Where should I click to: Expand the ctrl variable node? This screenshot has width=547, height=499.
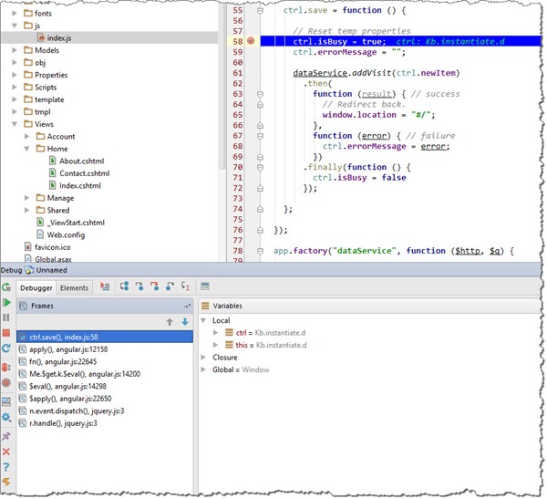coord(216,333)
